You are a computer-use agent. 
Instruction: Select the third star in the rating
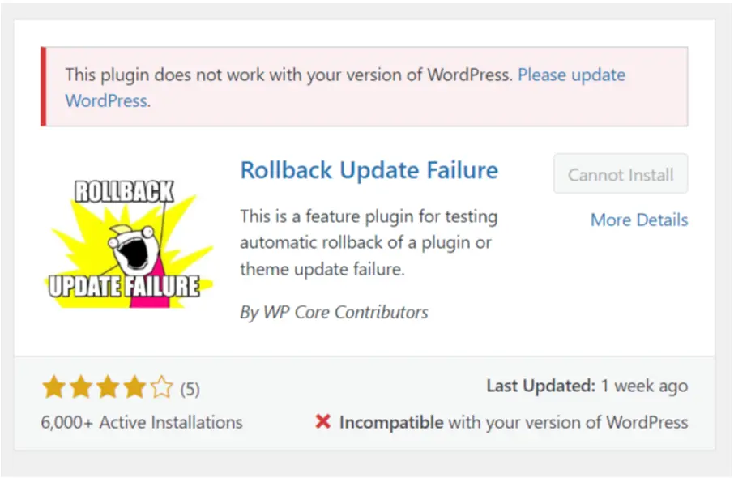click(x=106, y=387)
